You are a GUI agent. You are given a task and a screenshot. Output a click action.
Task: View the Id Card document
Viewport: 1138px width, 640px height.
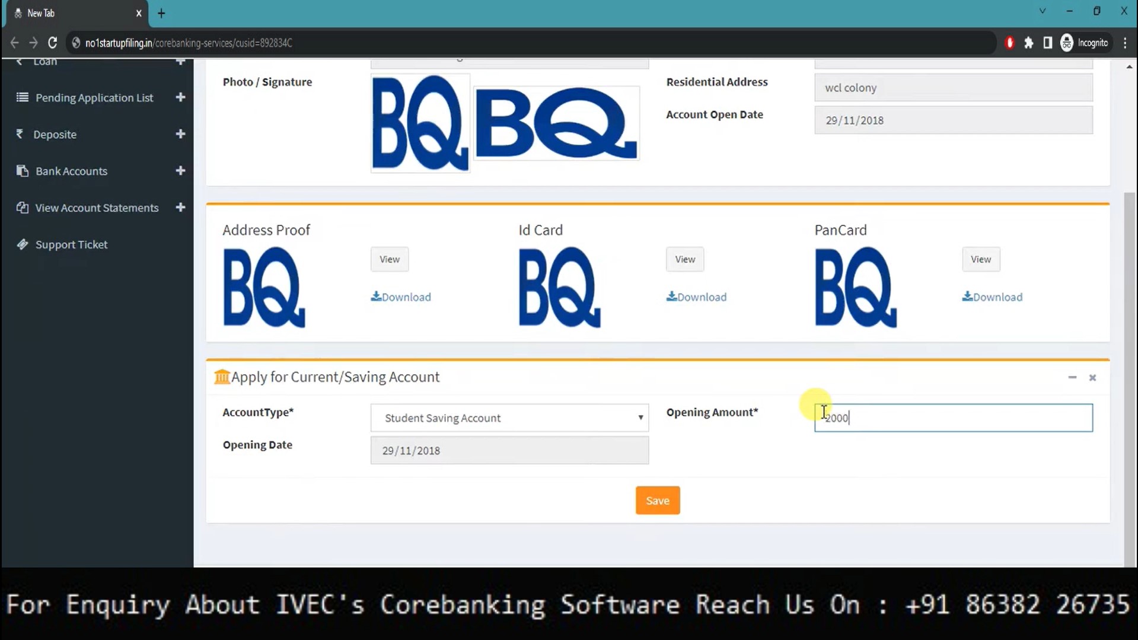(x=685, y=259)
